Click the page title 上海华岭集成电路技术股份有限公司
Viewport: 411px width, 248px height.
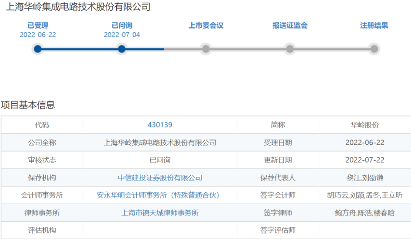(78, 7)
